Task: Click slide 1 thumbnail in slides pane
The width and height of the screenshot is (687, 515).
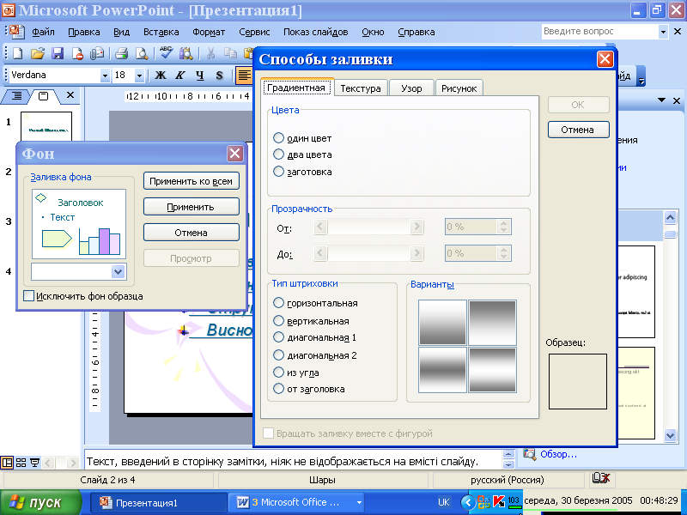Action: click(x=46, y=126)
